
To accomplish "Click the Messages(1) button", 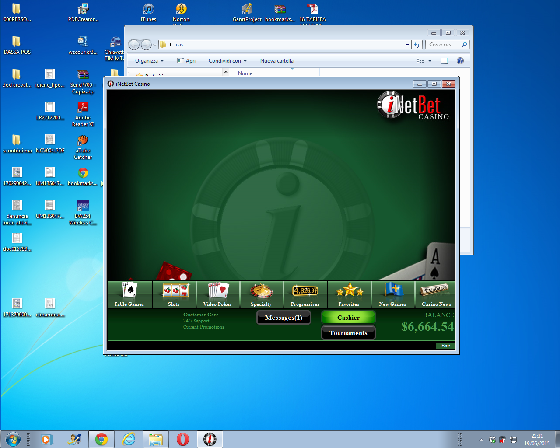I will pos(283,318).
